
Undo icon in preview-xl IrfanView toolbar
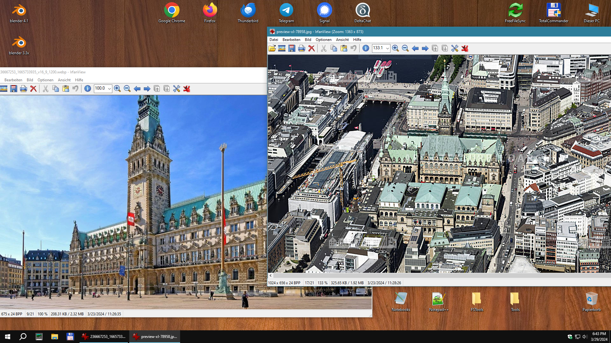click(x=354, y=48)
